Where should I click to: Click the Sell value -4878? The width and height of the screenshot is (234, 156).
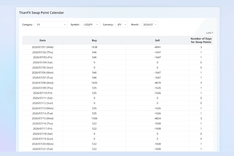point(157,83)
